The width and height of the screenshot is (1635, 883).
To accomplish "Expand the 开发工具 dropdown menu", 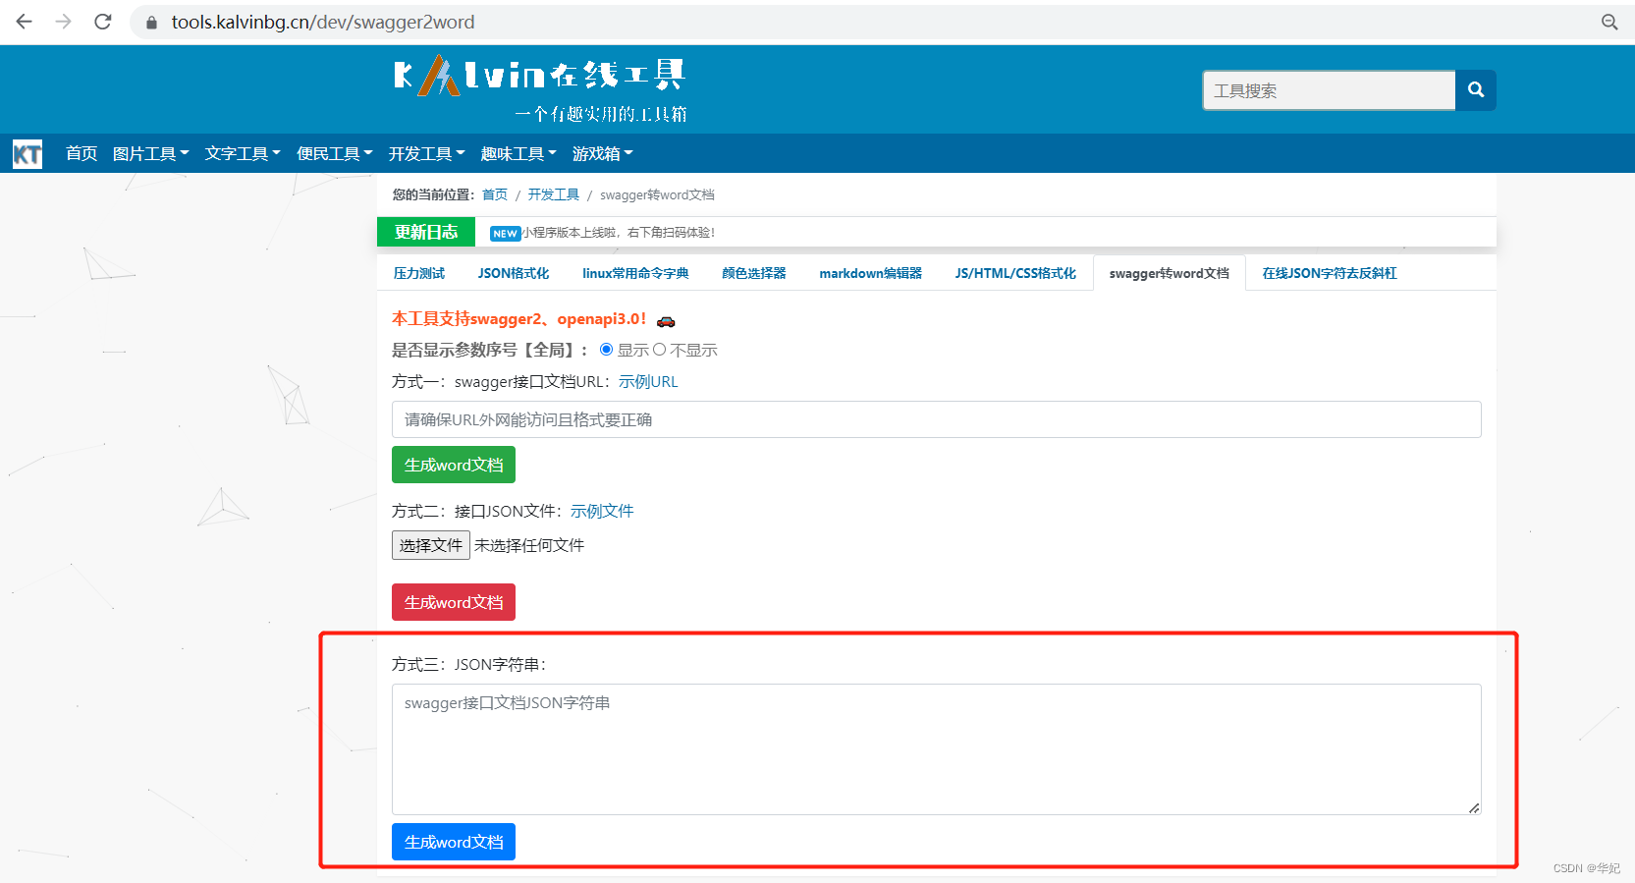I will [x=426, y=153].
